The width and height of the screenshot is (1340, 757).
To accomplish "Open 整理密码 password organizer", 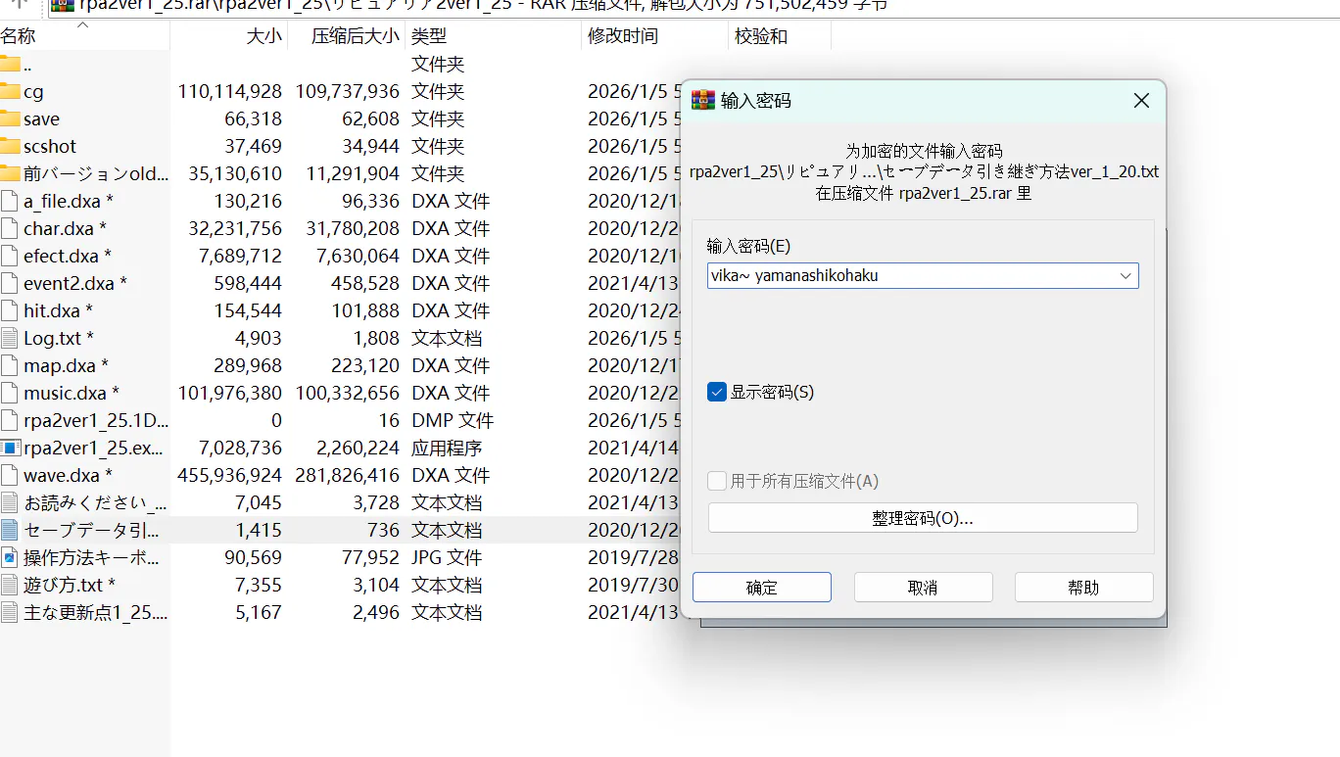I will (x=923, y=518).
